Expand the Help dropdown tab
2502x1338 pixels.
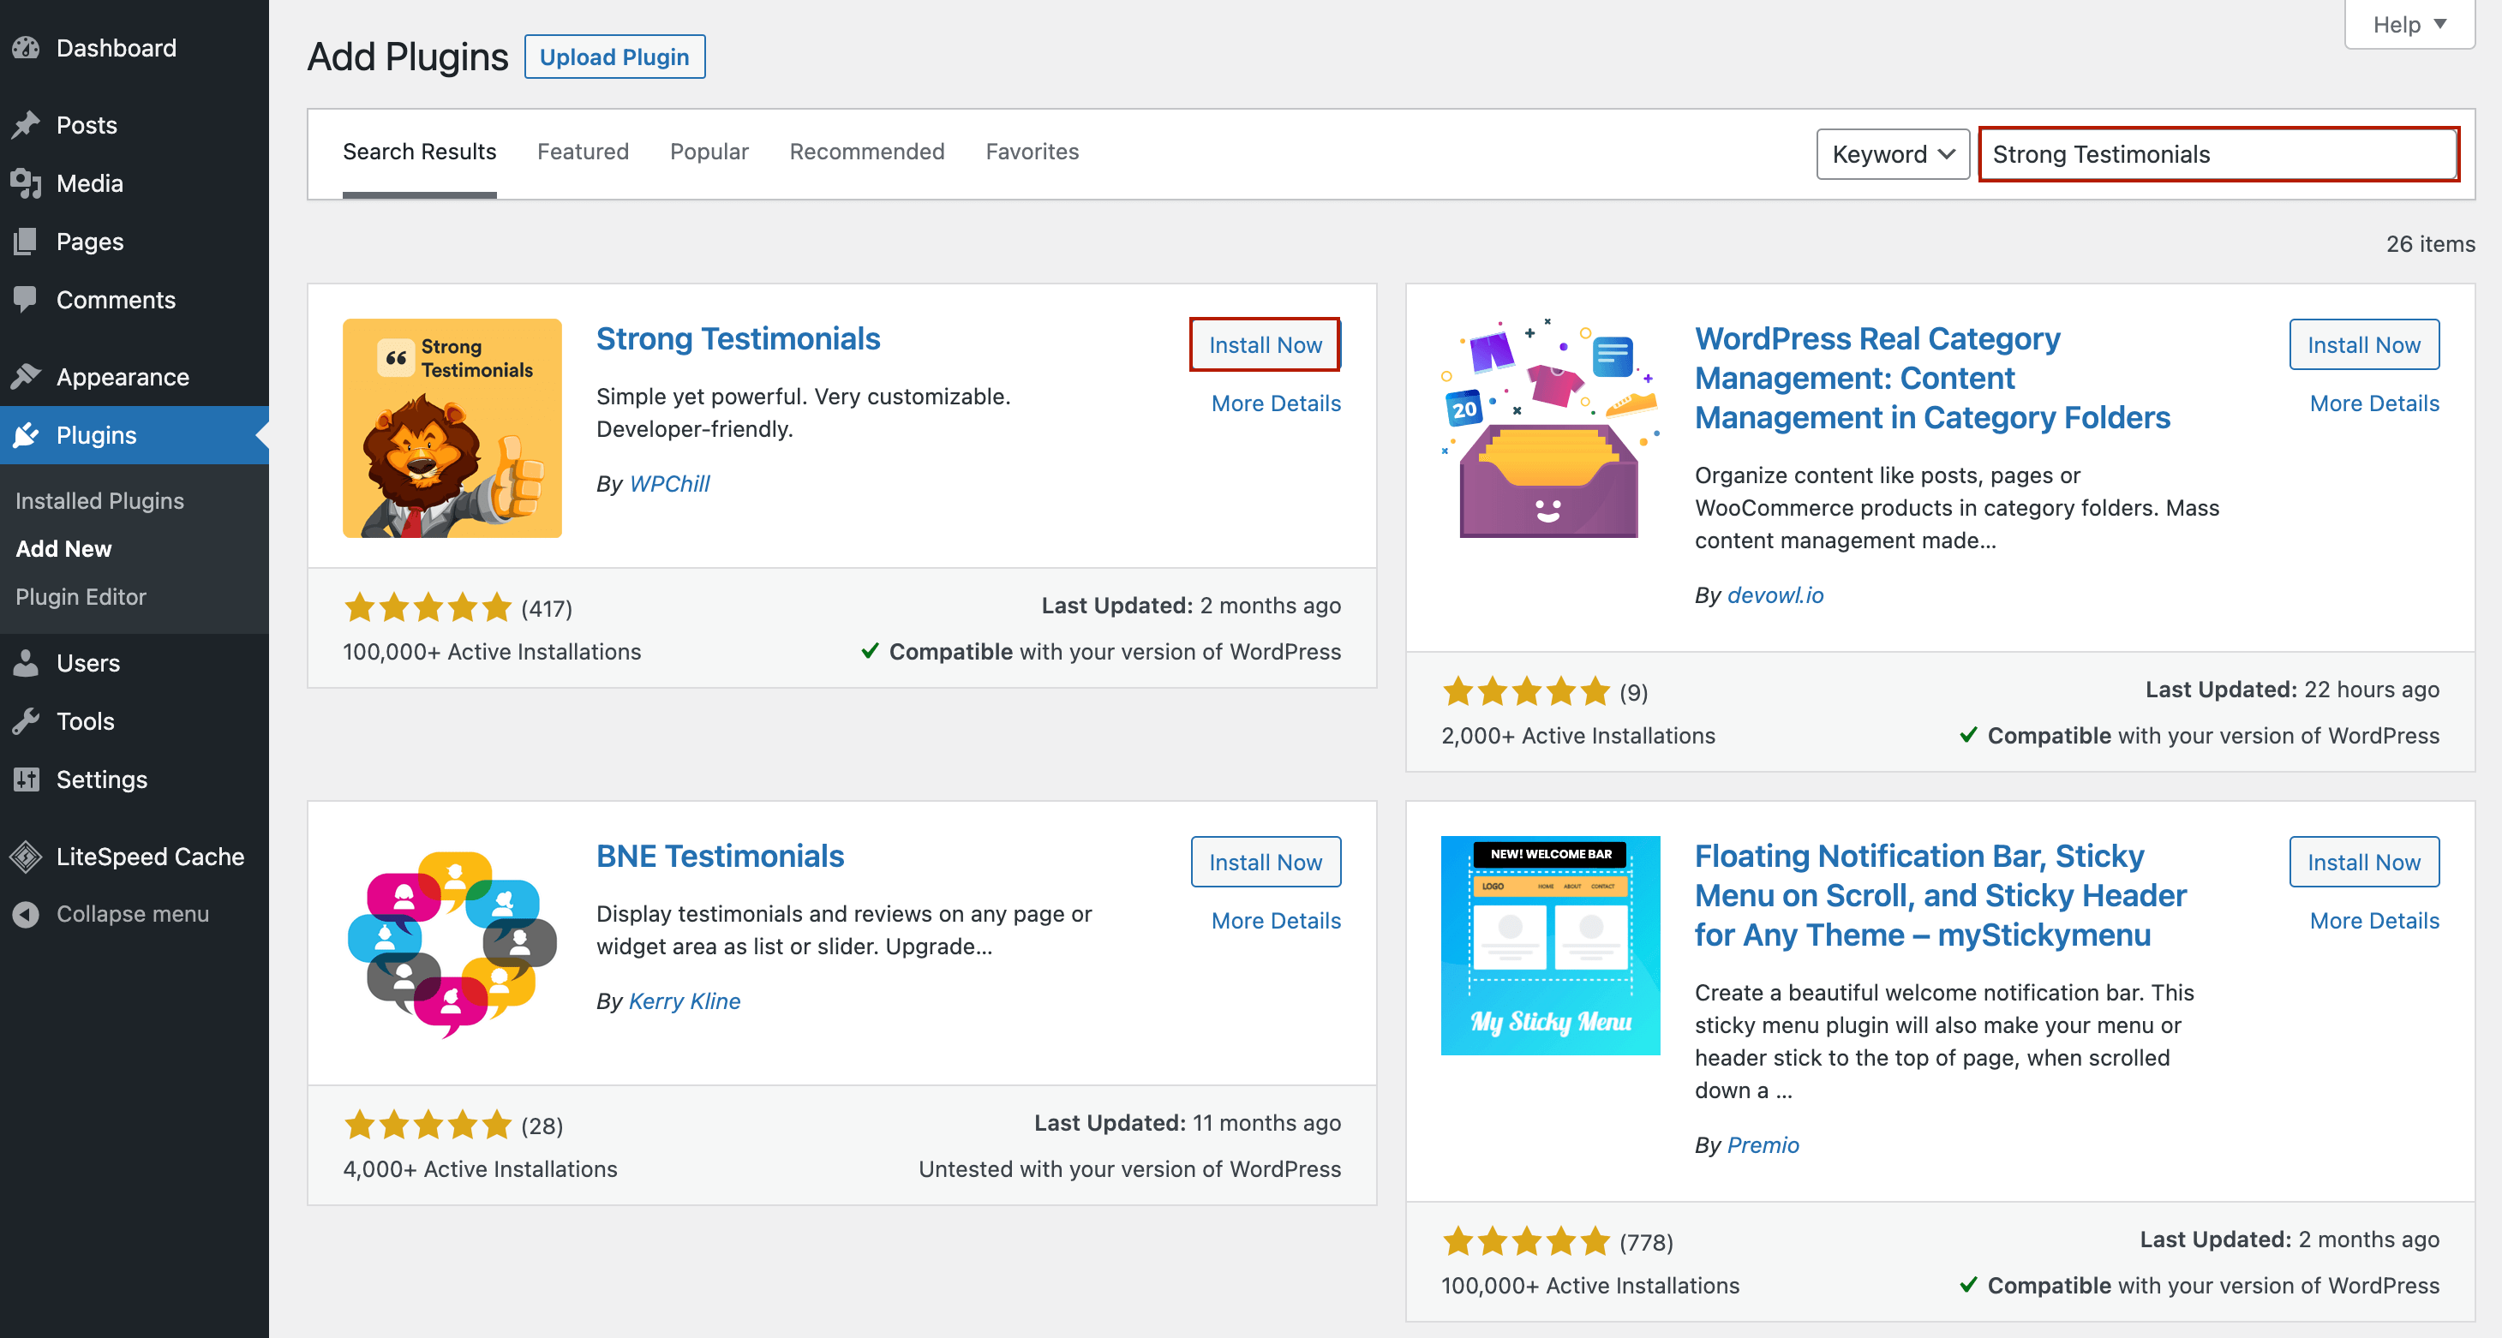click(x=2409, y=24)
